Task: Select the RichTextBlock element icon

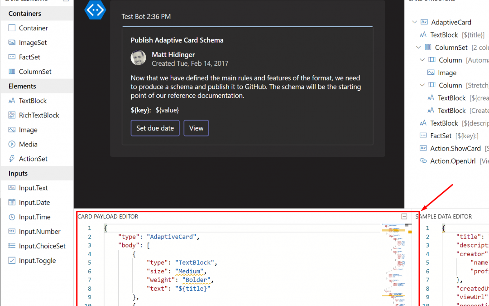Action: tap(12, 115)
